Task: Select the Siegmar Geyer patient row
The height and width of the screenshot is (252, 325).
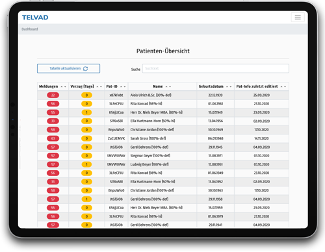Action: [x=163, y=156]
